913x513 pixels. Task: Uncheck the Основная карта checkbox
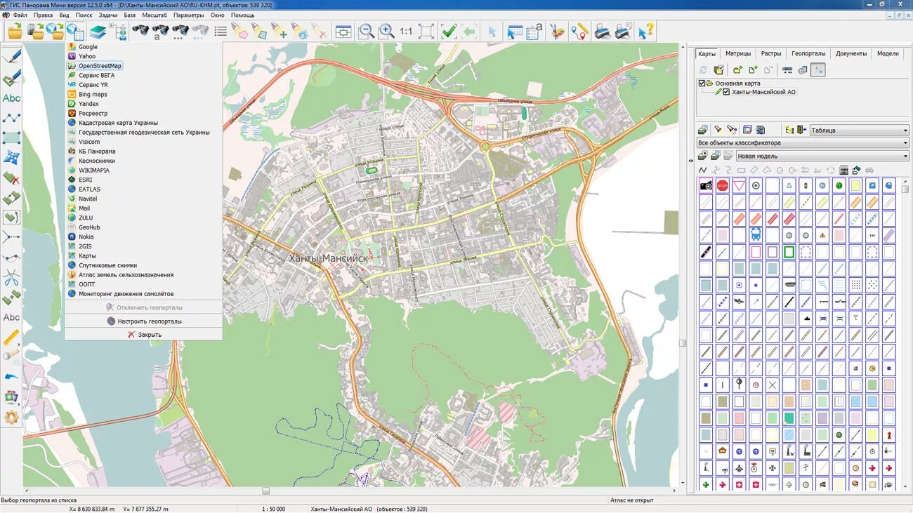(702, 84)
